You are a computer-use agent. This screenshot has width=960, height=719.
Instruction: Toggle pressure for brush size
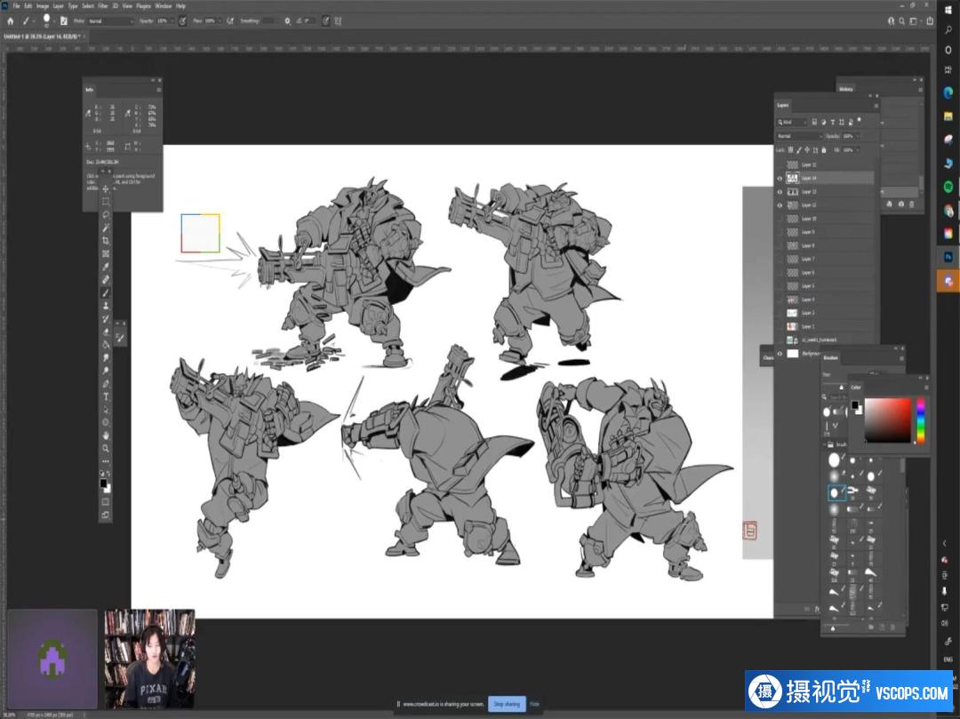tap(325, 20)
